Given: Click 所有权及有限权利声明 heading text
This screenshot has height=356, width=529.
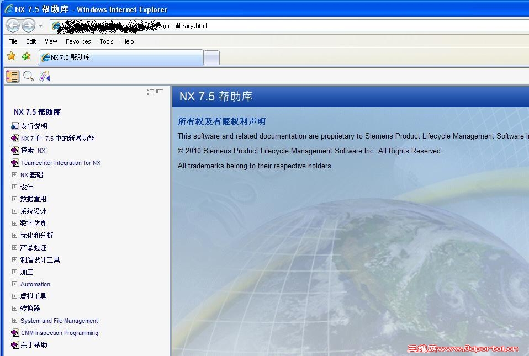Looking at the screenshot, I should [x=221, y=121].
